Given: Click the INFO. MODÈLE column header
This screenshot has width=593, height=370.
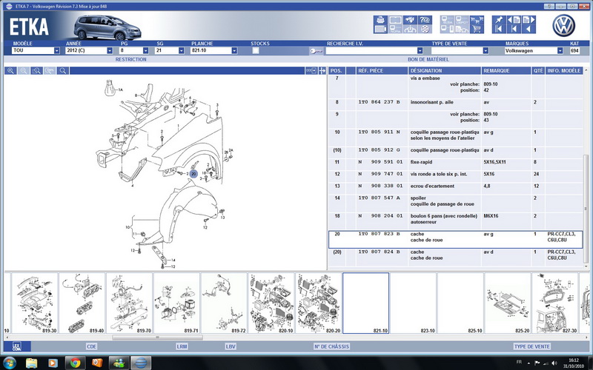Looking at the screenshot, I should 564,70.
